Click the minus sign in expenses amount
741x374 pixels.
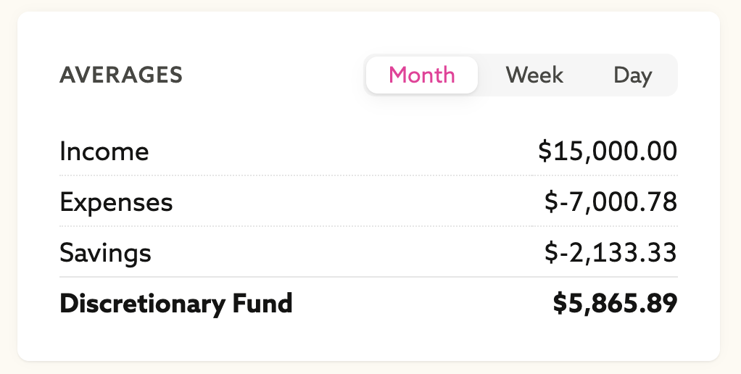(x=561, y=203)
